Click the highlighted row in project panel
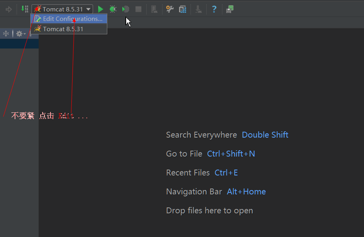The width and height of the screenshot is (364, 237). pos(19,44)
